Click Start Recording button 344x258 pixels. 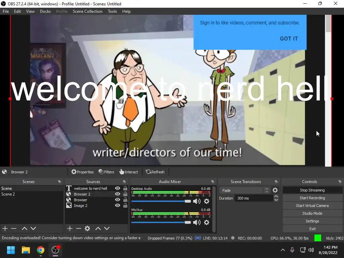point(312,198)
